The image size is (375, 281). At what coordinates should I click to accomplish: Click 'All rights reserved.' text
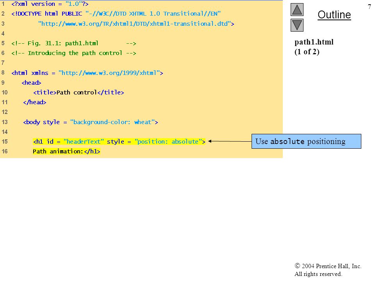tap(318, 274)
